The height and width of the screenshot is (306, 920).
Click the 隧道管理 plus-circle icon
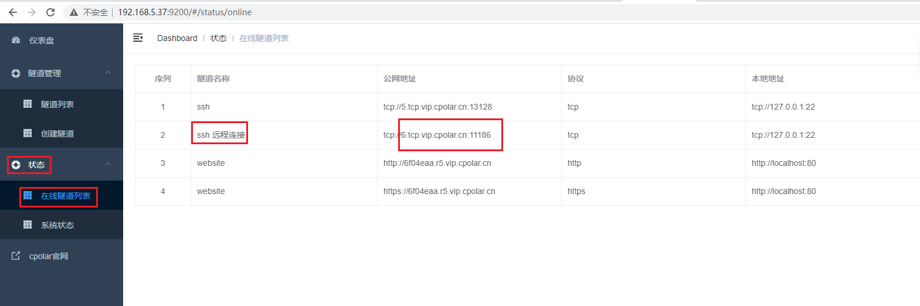pyautogui.click(x=16, y=73)
